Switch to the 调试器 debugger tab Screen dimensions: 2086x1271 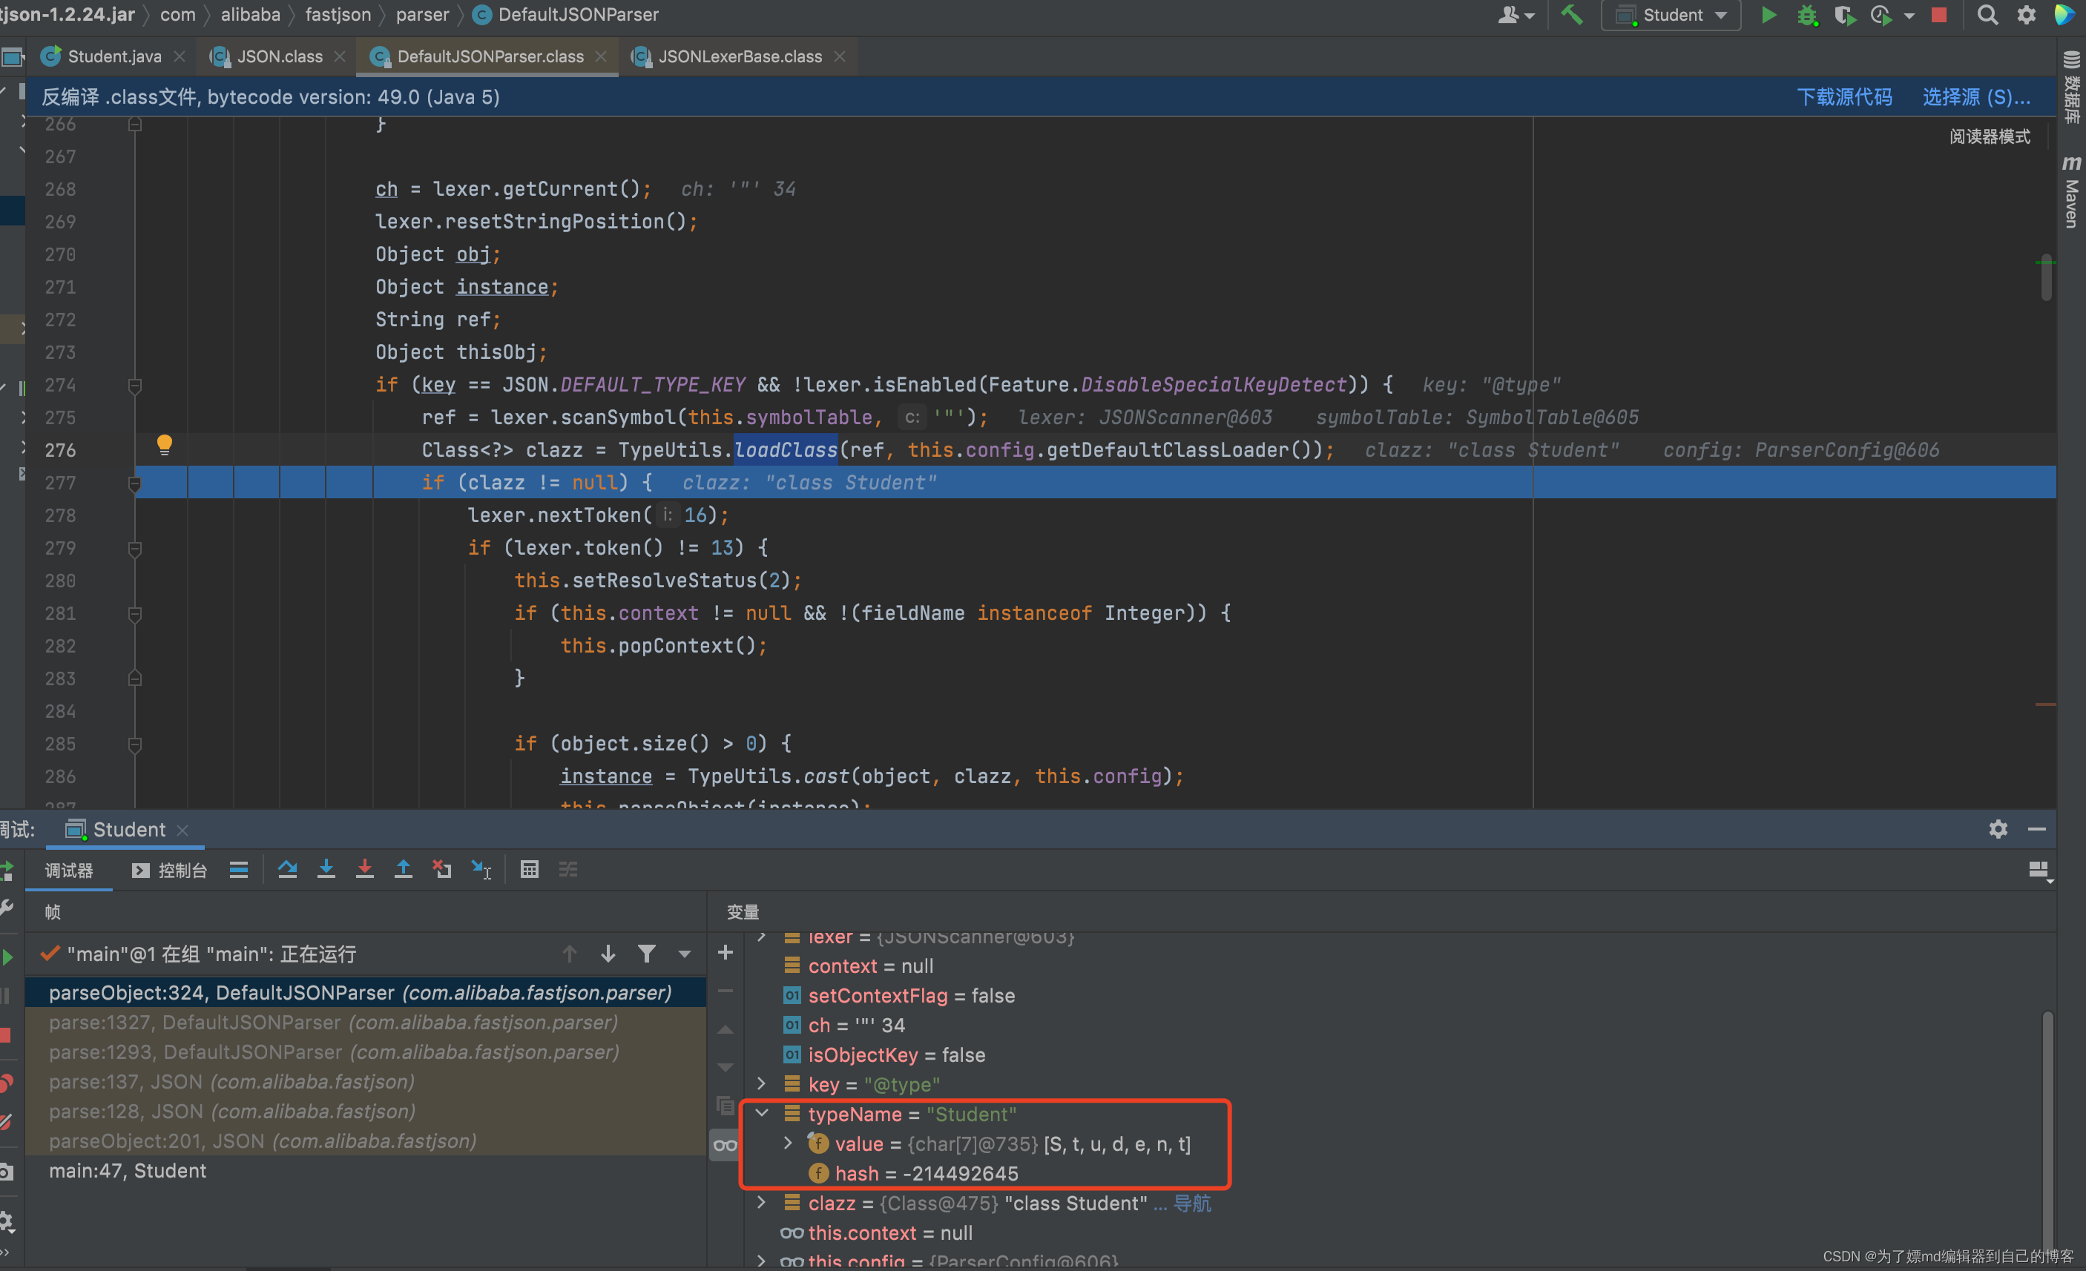coord(70,871)
